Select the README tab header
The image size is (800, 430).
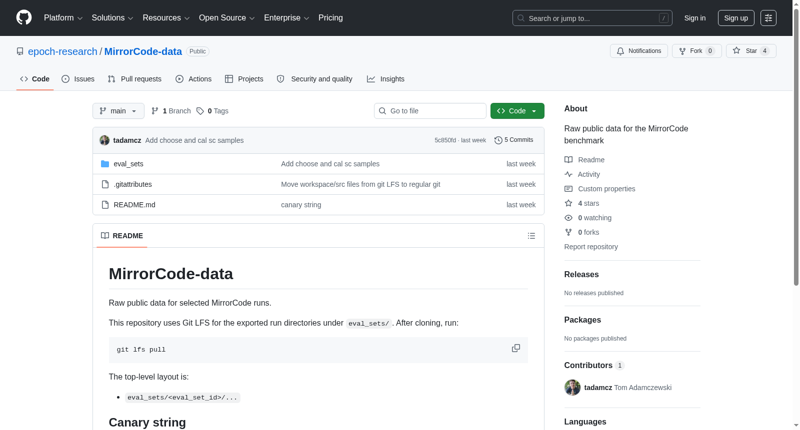point(122,236)
